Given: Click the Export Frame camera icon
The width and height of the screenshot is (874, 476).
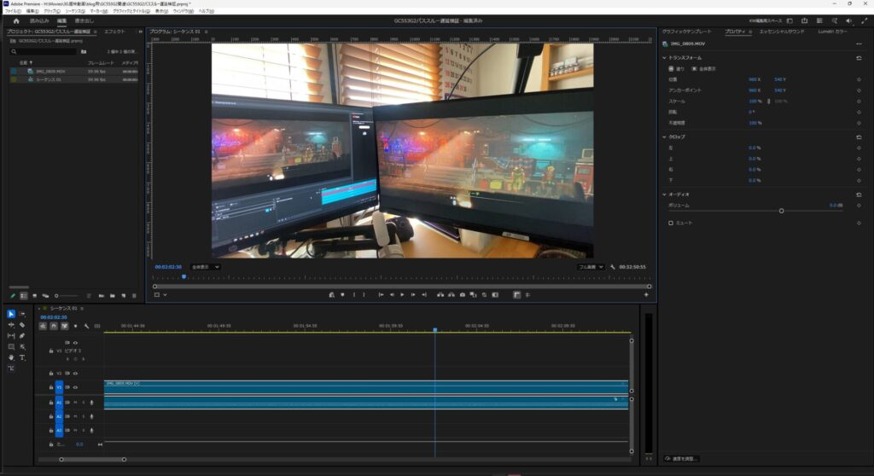Looking at the screenshot, I should click(x=462, y=294).
